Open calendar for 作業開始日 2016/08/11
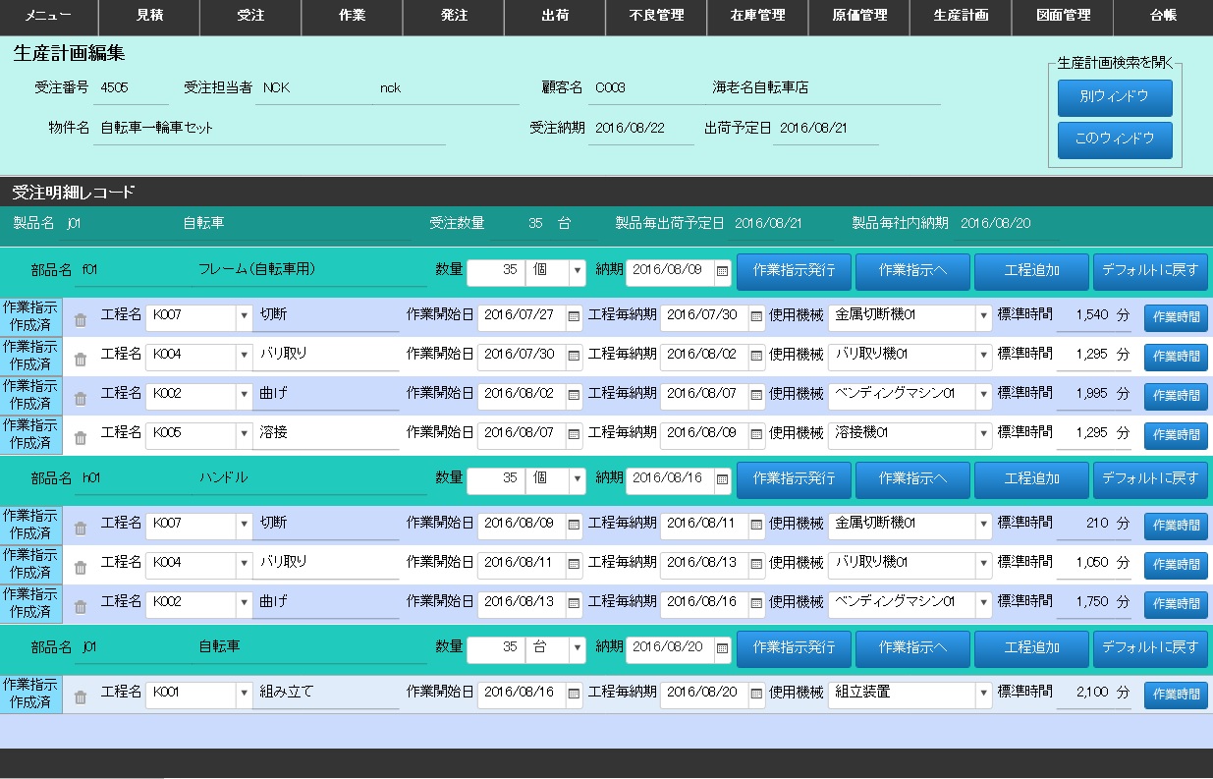This screenshot has height=779, width=1213. 574,563
